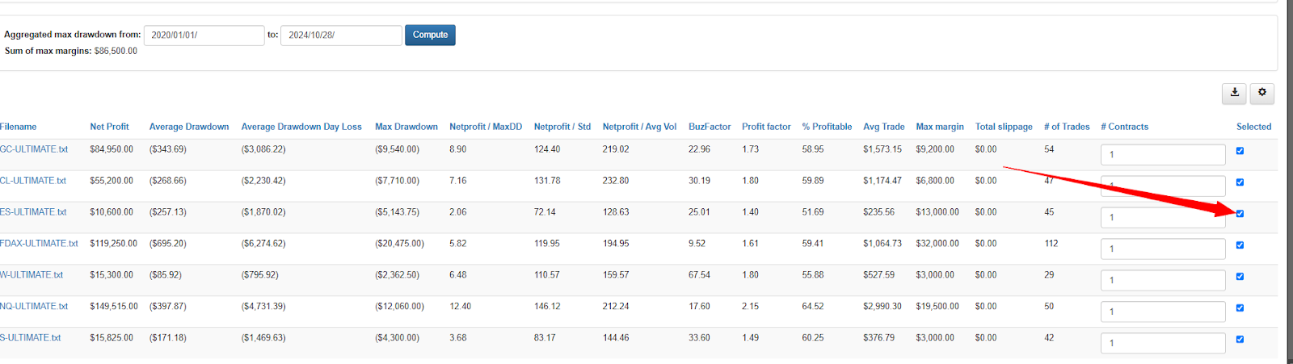Screen dimensions: 1293x364
Task: Click the 112 trades count cell
Action: pyautogui.click(x=1051, y=244)
